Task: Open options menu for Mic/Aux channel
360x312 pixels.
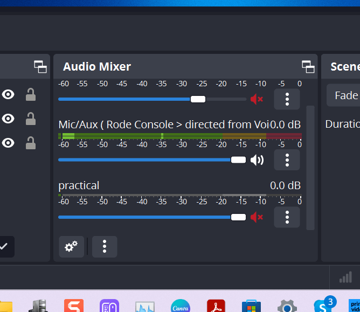Action: pyautogui.click(x=287, y=160)
